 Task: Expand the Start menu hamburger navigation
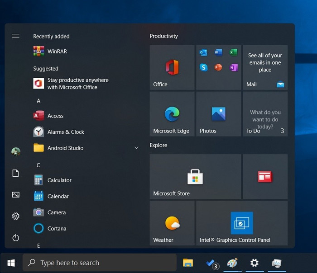(x=16, y=36)
